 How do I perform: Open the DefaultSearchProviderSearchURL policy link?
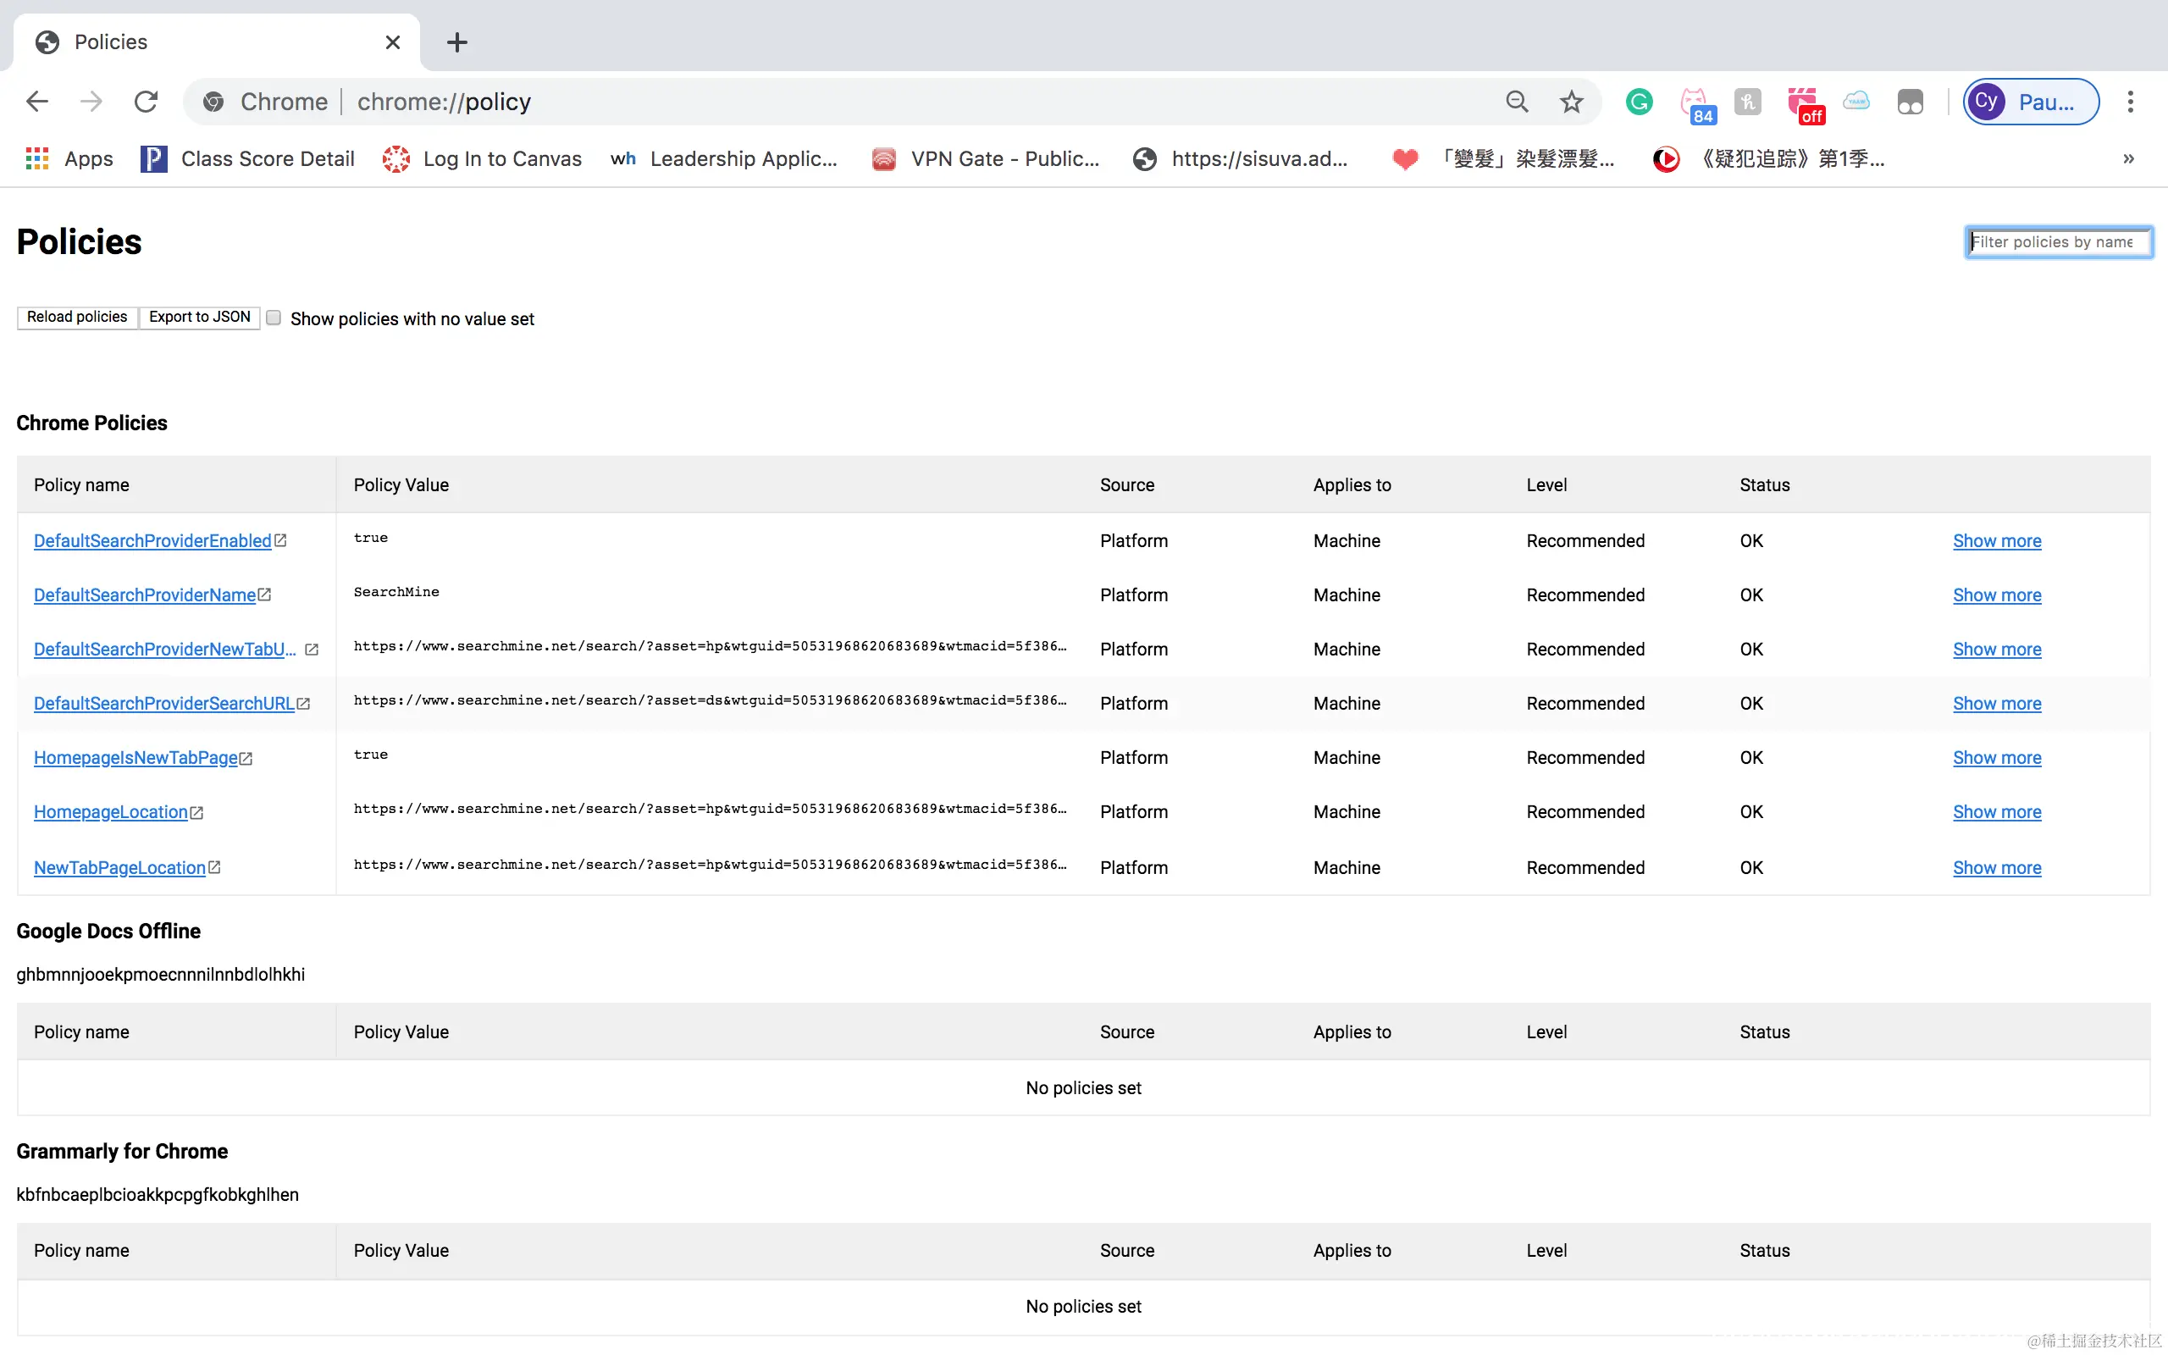pos(164,704)
